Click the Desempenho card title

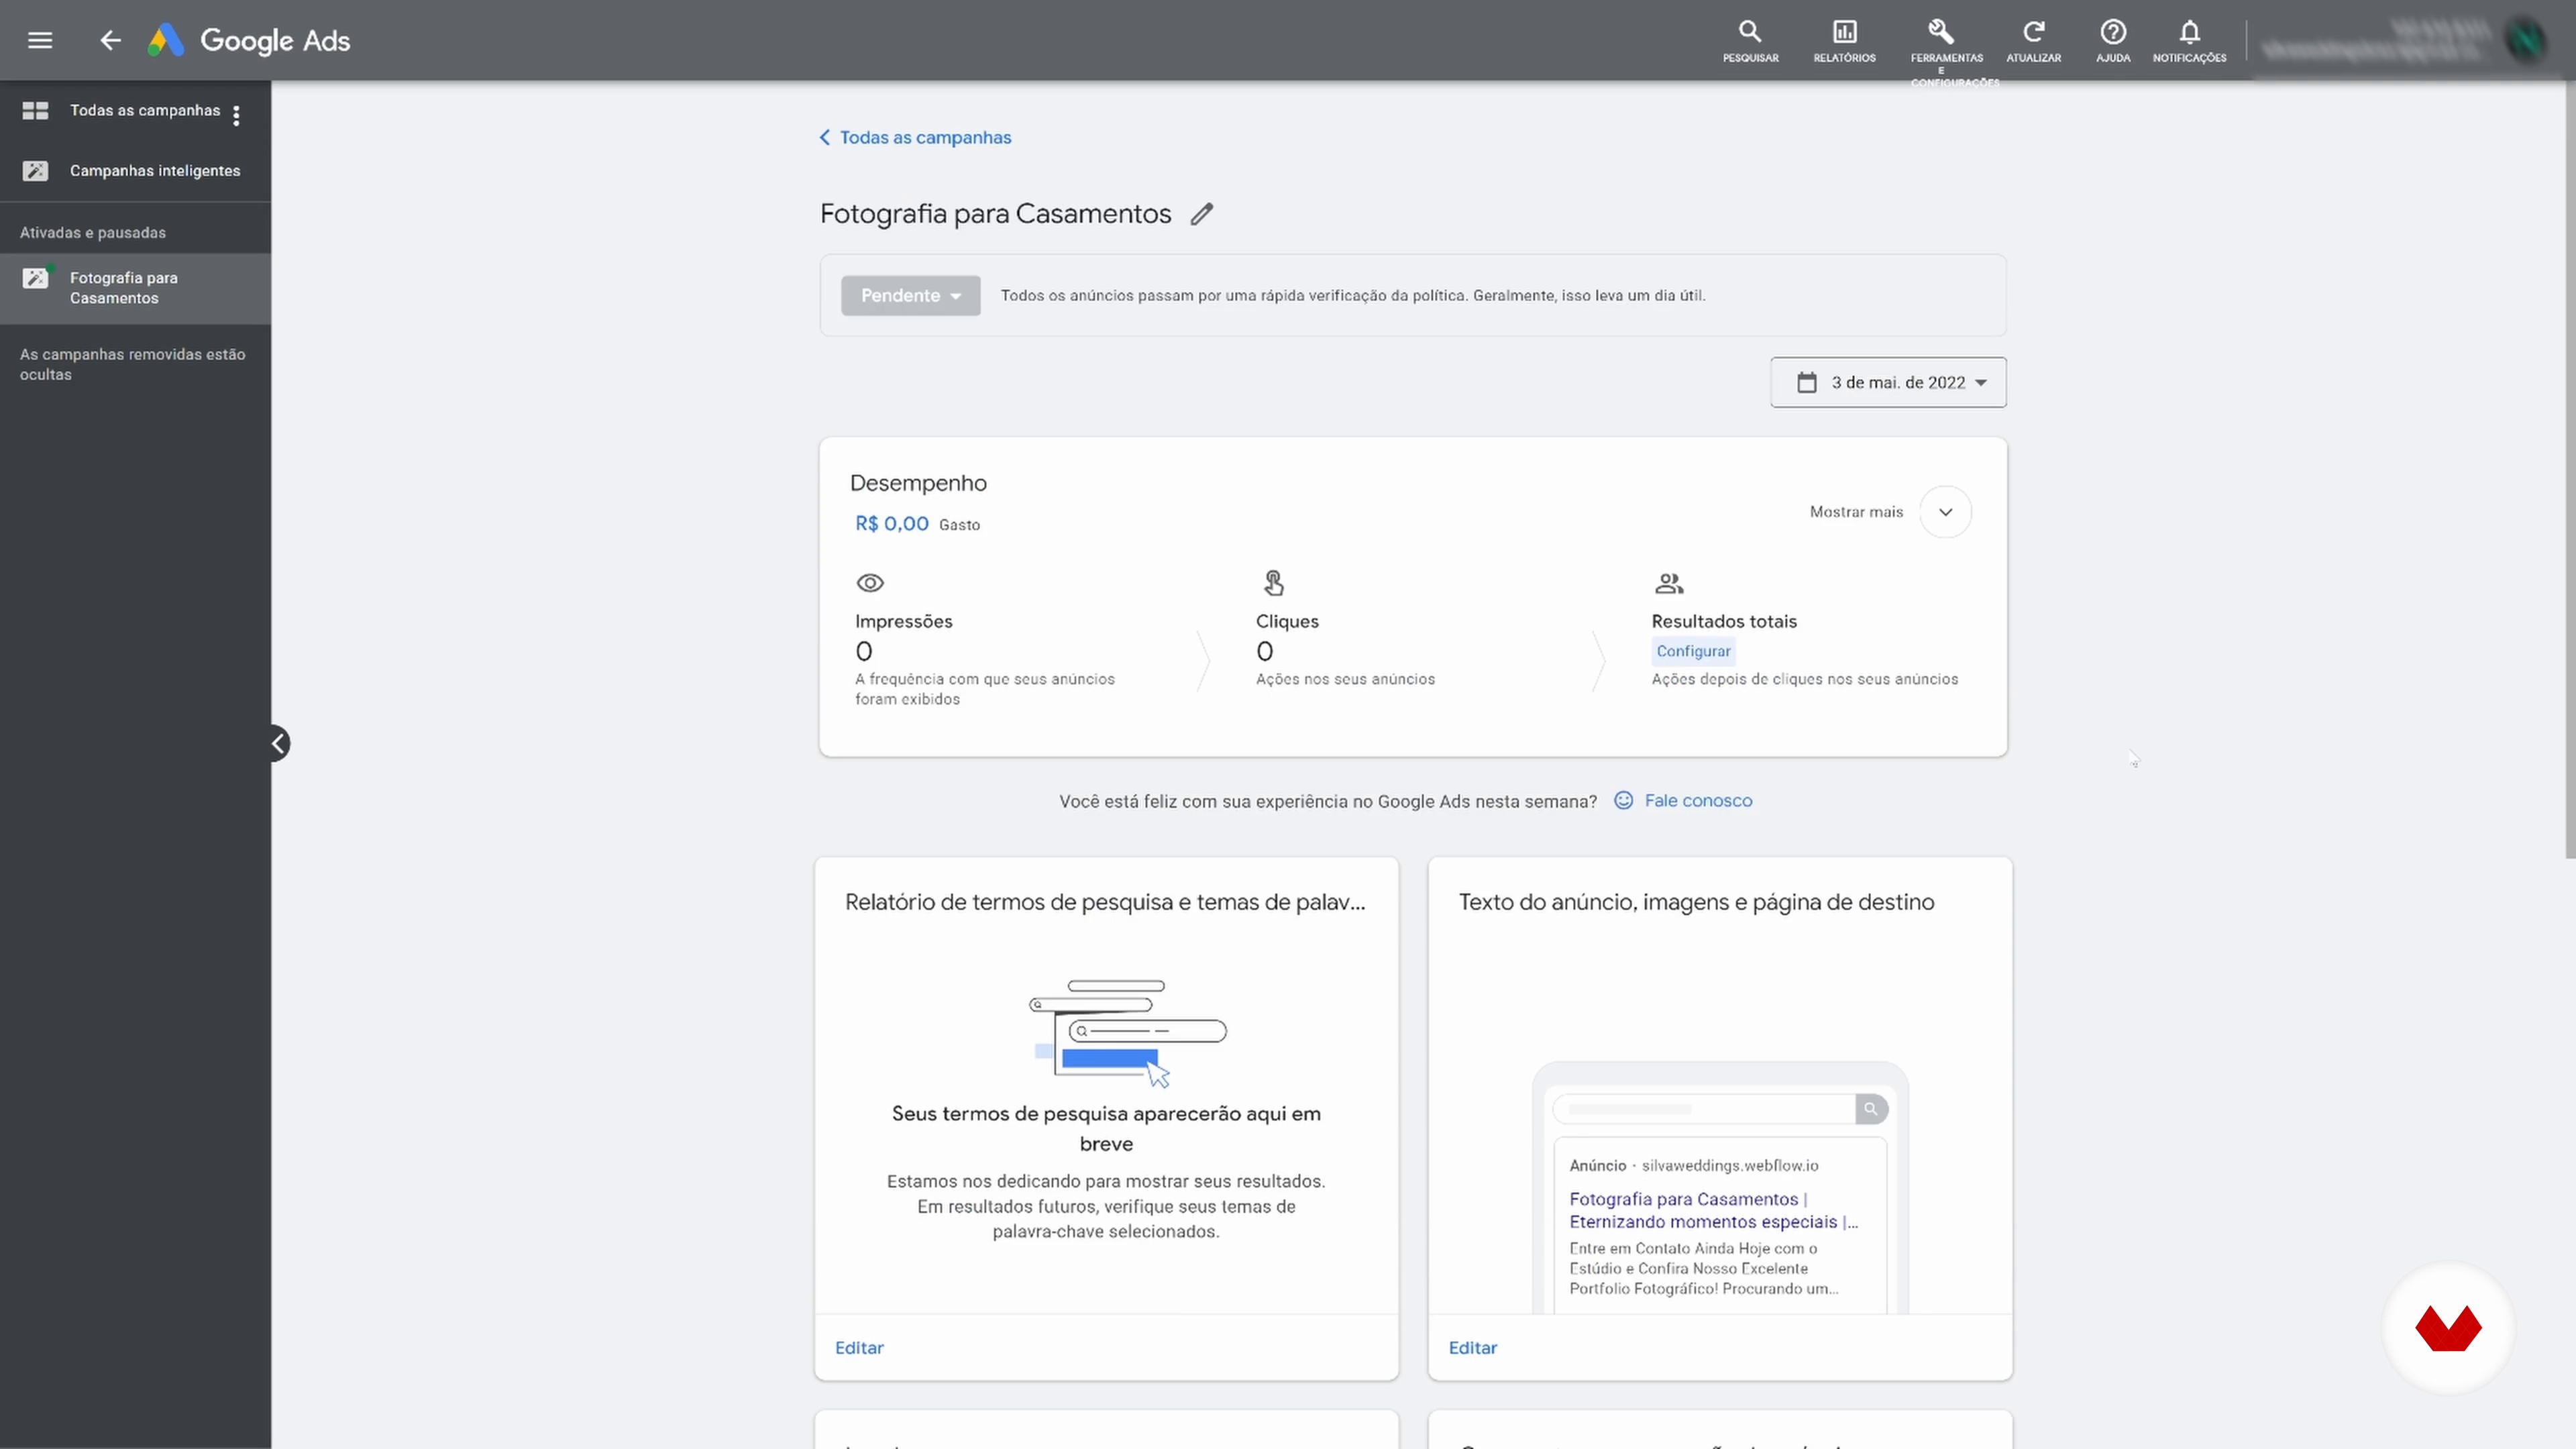(x=918, y=483)
